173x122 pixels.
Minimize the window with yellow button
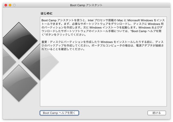point(10,5)
